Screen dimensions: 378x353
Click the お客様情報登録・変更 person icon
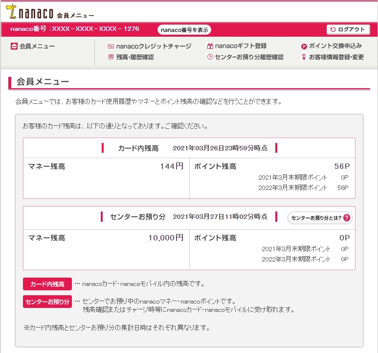(x=304, y=57)
